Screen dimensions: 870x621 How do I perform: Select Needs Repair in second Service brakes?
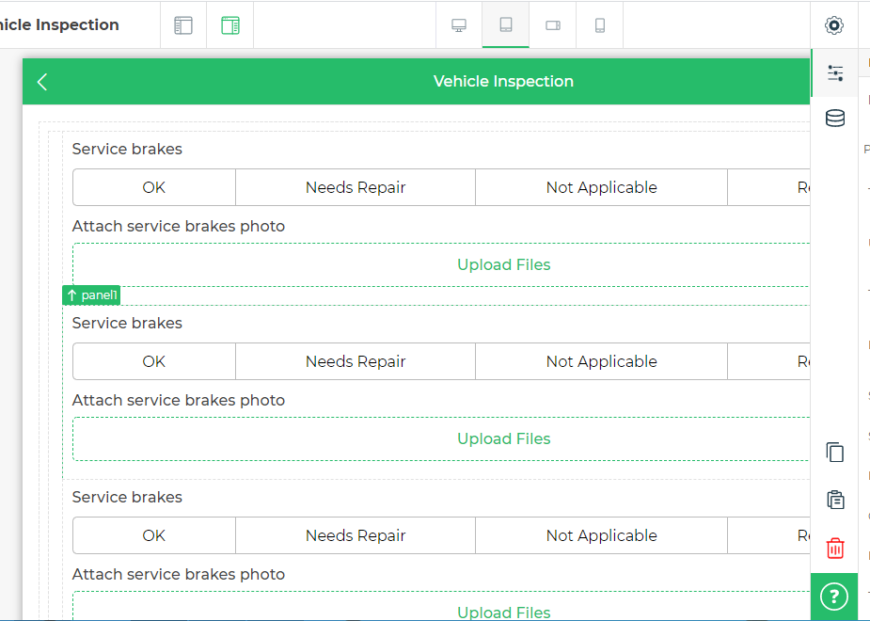point(356,361)
